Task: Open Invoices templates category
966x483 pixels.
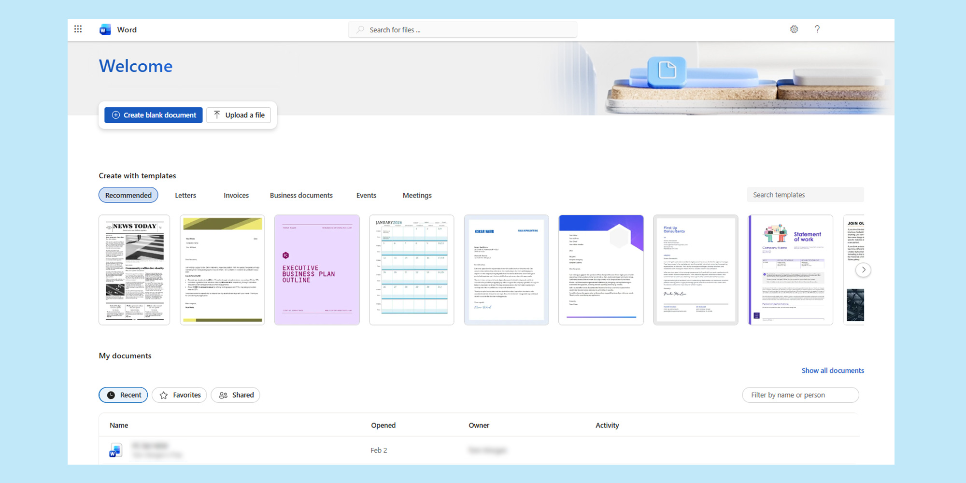Action: click(236, 195)
